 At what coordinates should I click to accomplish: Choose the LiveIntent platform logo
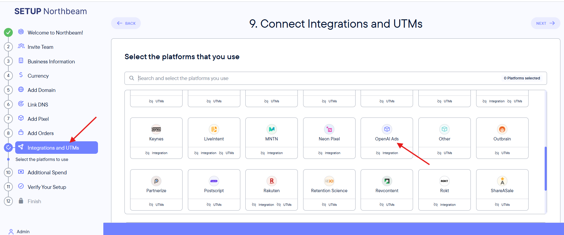(214, 129)
